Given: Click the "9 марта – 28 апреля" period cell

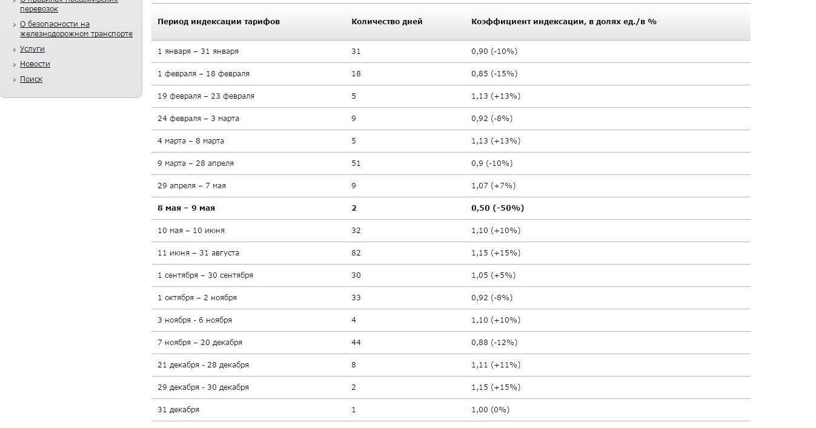Looking at the screenshot, I should 196,163.
